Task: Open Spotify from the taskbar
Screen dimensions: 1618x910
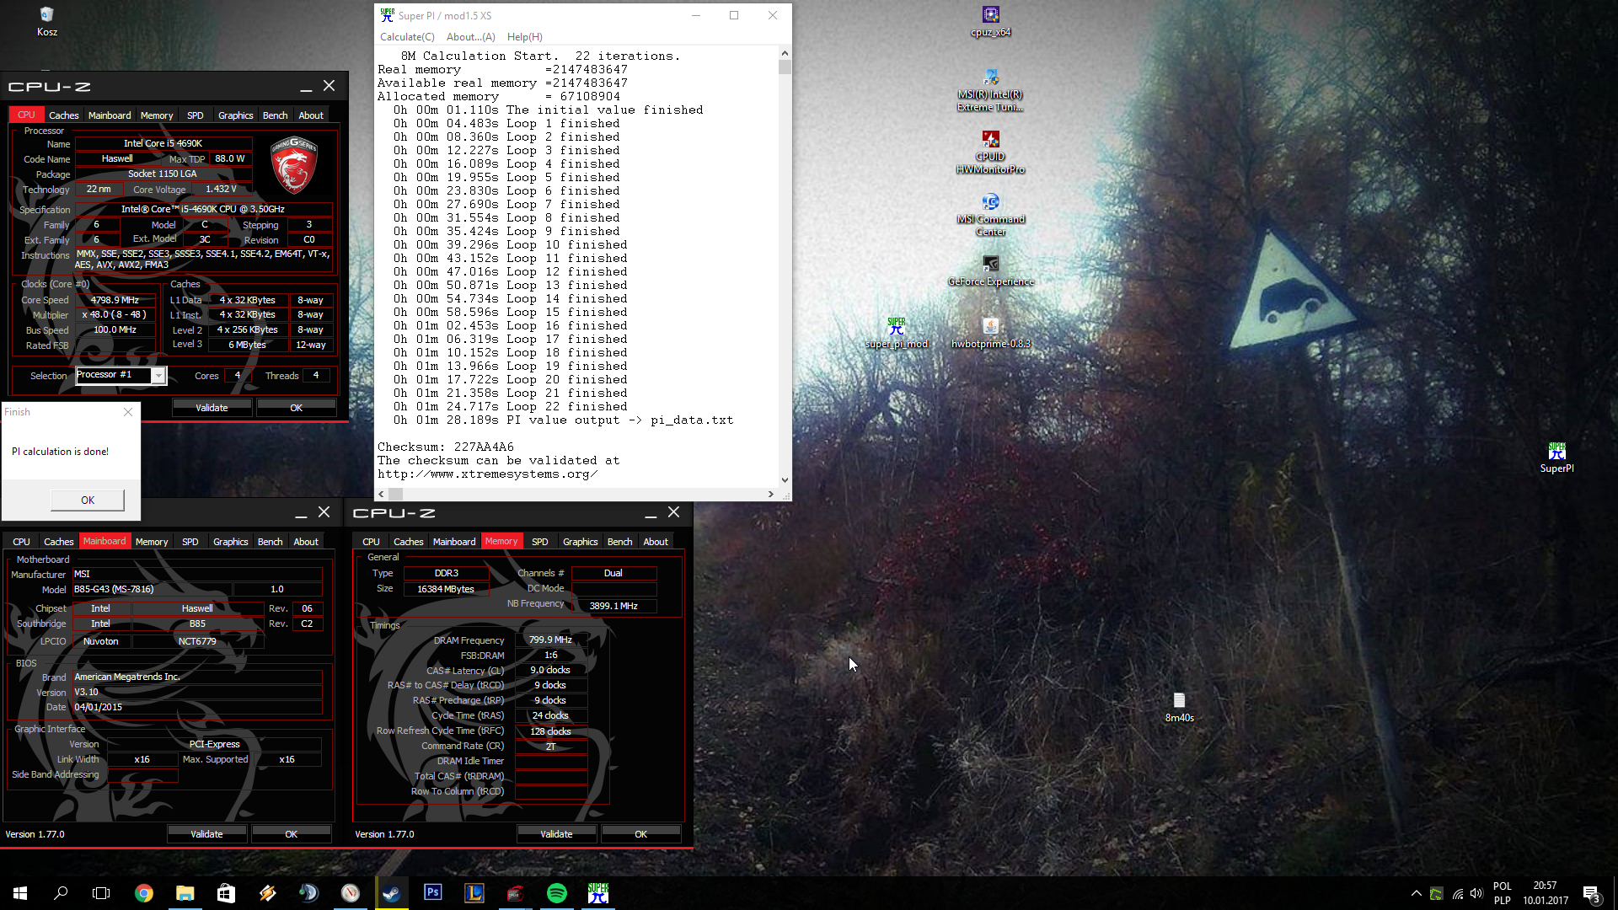Action: (556, 893)
